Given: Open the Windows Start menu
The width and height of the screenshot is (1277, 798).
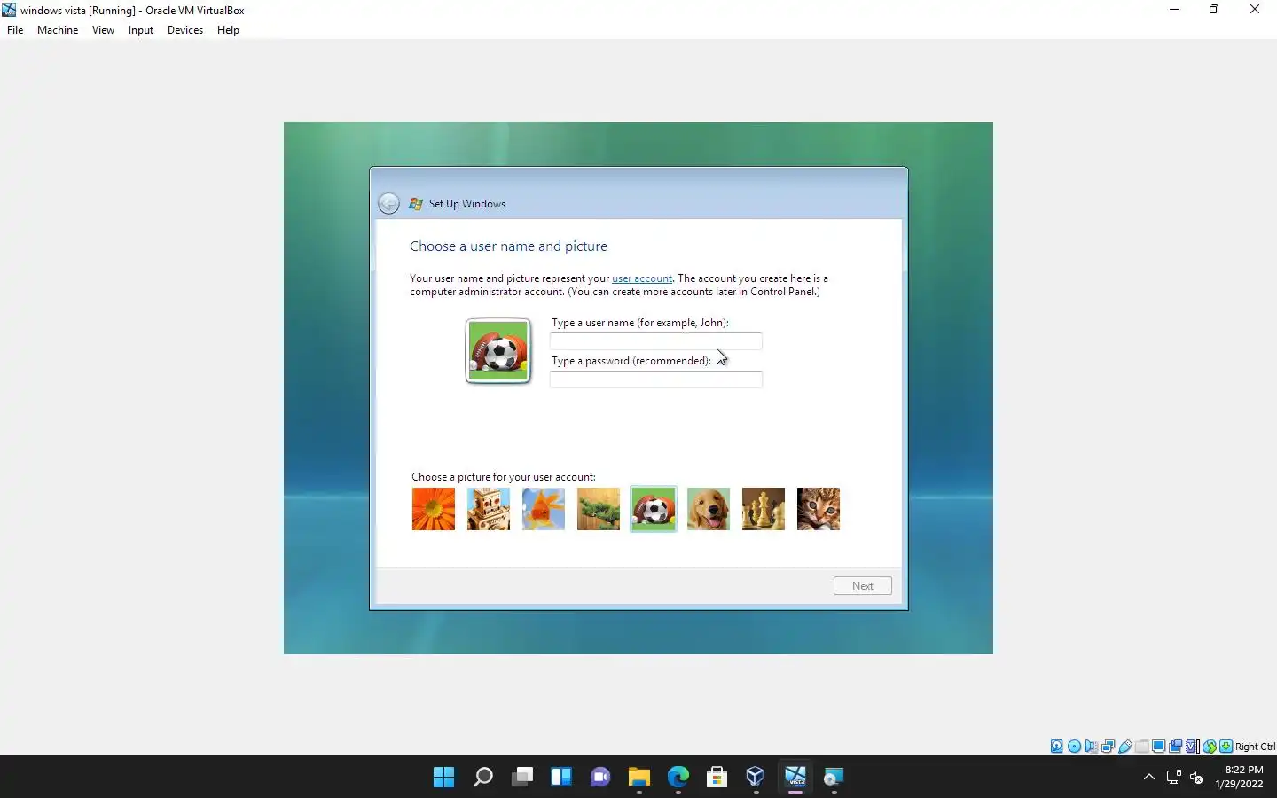Looking at the screenshot, I should [443, 778].
